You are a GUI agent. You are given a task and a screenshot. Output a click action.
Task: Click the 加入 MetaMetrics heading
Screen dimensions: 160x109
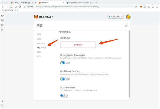[x=68, y=87]
